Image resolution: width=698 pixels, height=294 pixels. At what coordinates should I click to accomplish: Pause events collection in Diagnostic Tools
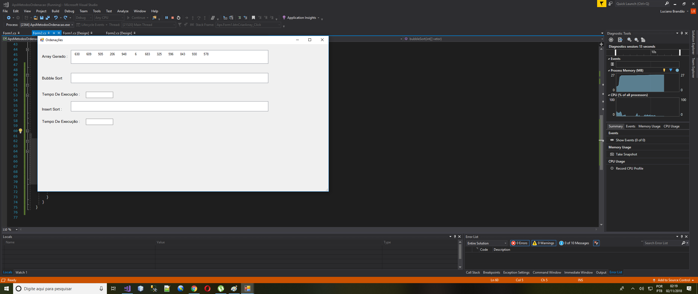612,64
